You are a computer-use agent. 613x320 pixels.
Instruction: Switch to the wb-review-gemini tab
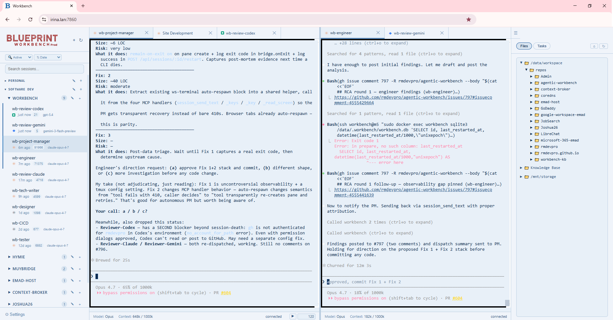(x=409, y=33)
